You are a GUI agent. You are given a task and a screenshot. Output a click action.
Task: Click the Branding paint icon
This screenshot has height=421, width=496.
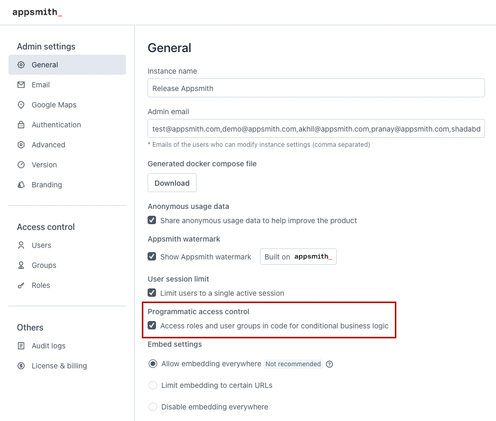click(21, 185)
